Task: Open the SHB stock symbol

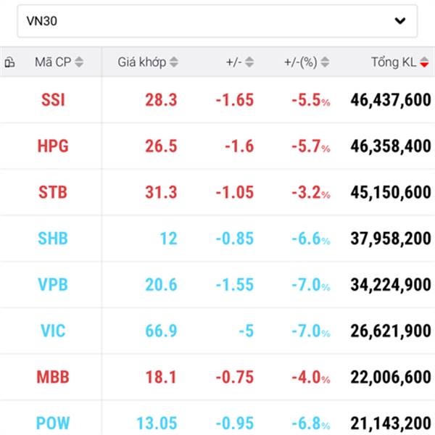Action: (x=53, y=239)
